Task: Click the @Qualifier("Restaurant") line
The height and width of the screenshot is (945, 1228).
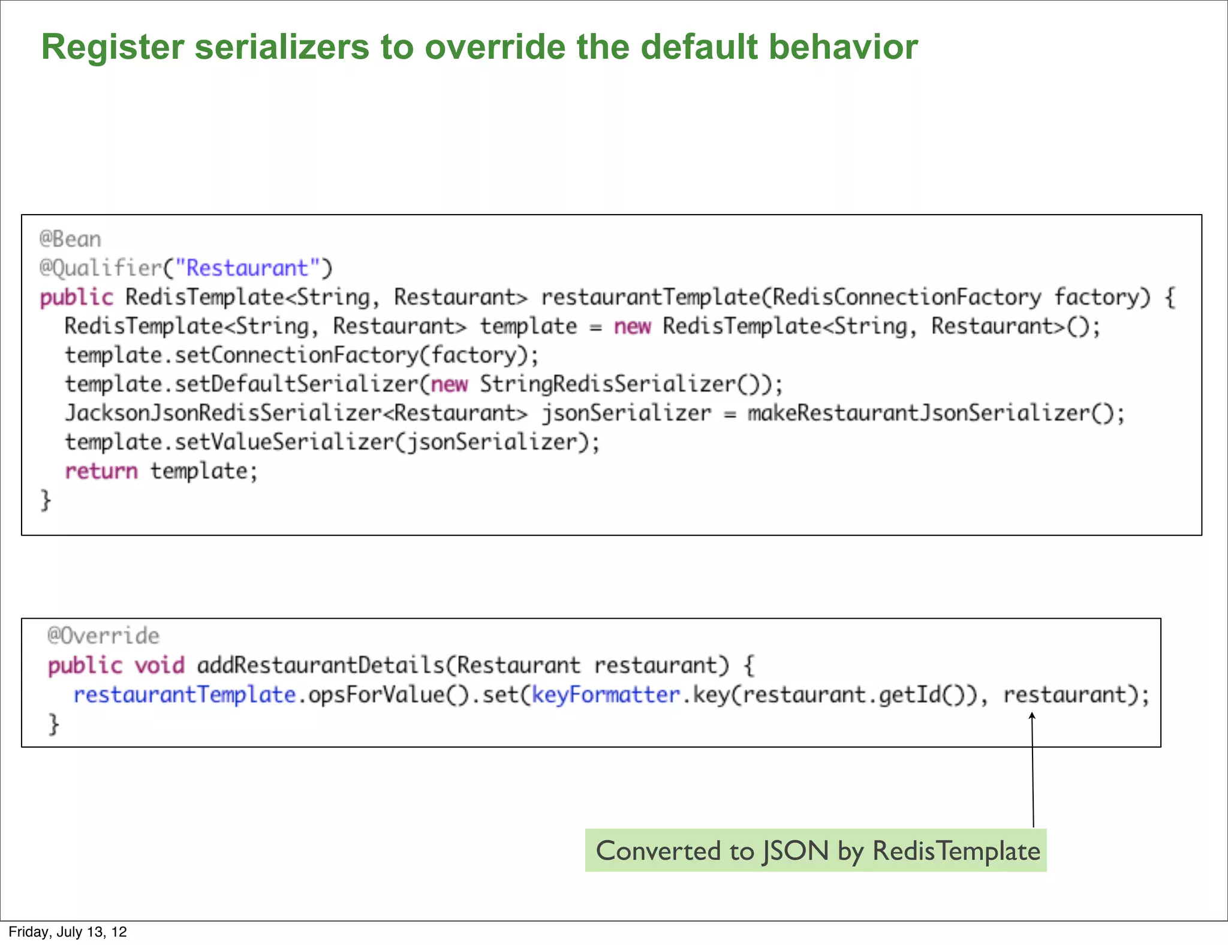Action: point(186,268)
